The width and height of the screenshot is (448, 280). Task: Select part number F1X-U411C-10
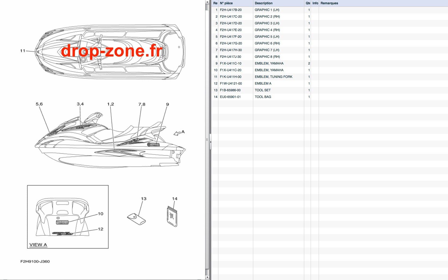point(231,63)
